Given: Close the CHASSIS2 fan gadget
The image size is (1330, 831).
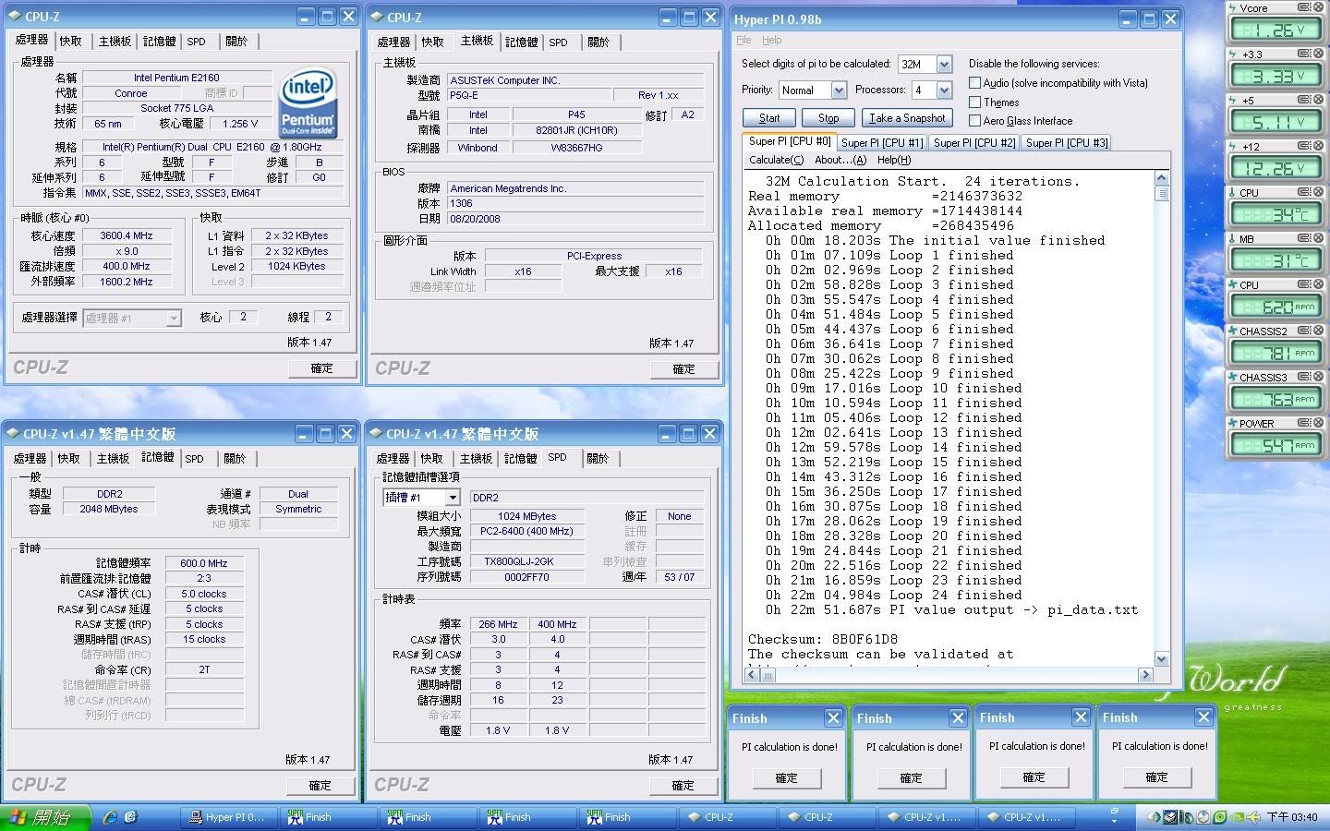Looking at the screenshot, I should 1318,331.
